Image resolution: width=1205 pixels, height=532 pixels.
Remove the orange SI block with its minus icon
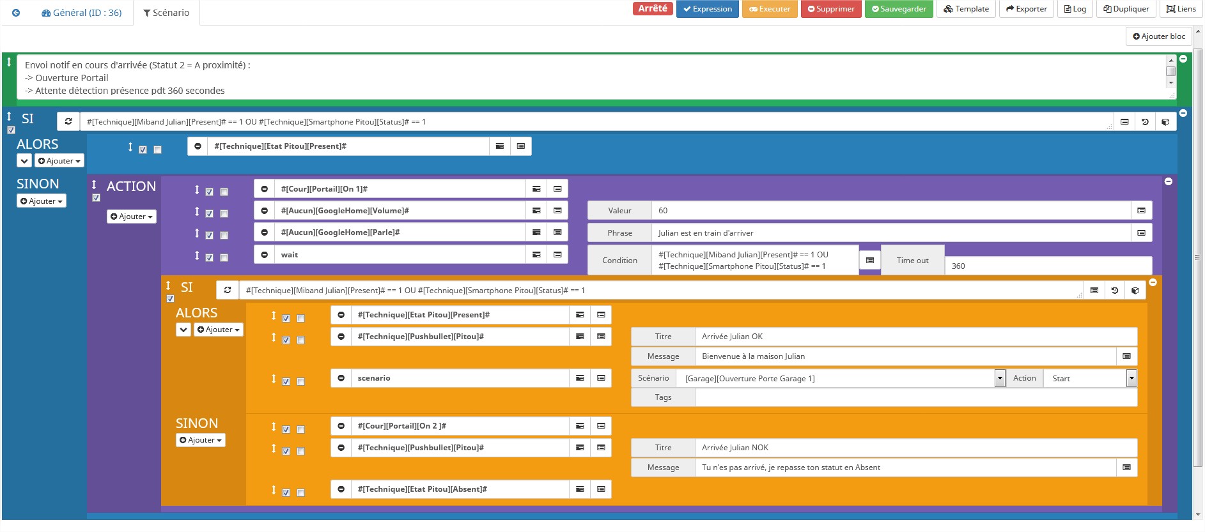tap(1153, 282)
